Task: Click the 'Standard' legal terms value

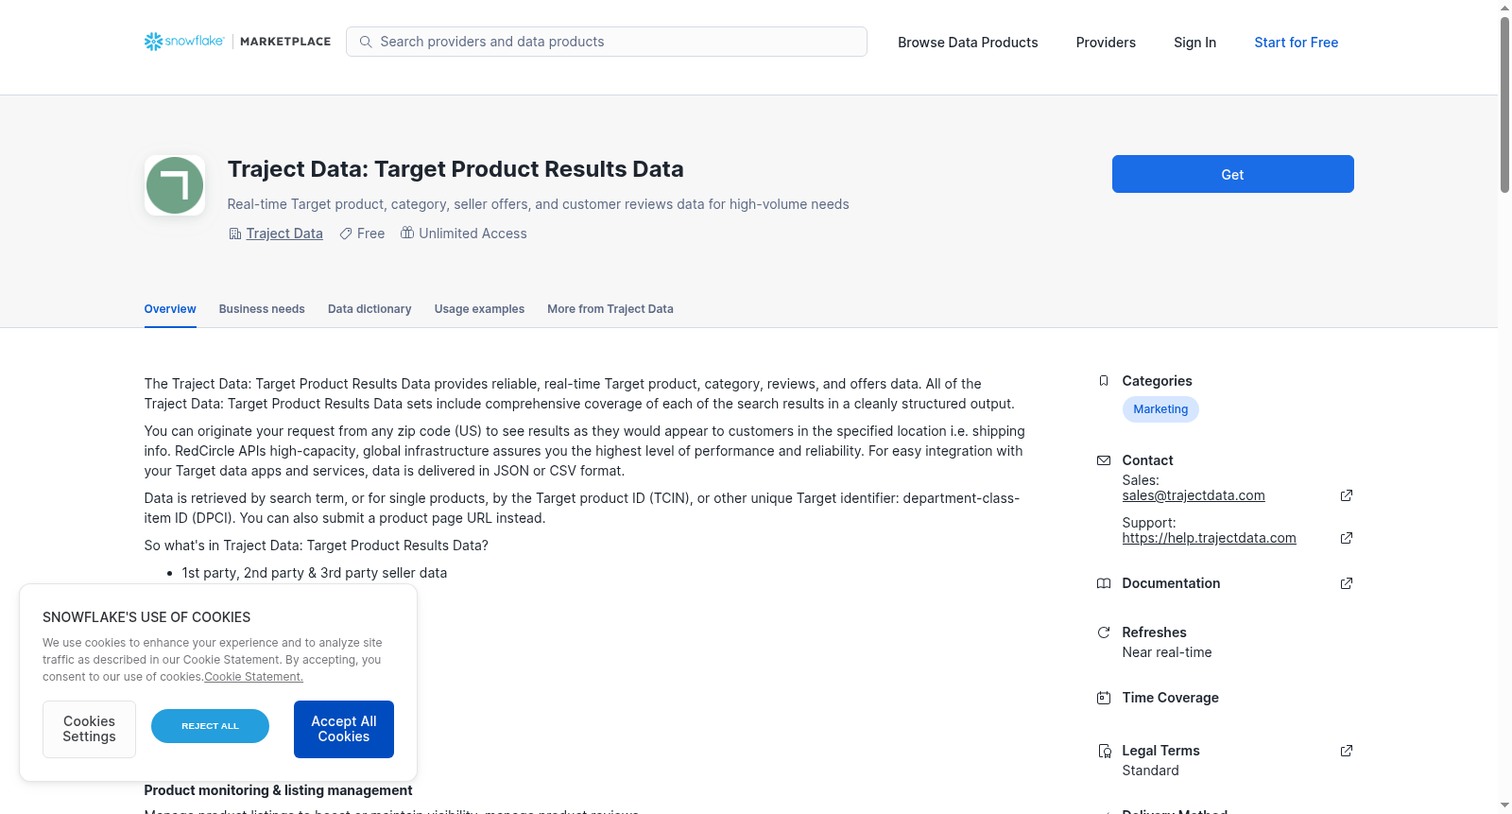Action: tap(1150, 771)
